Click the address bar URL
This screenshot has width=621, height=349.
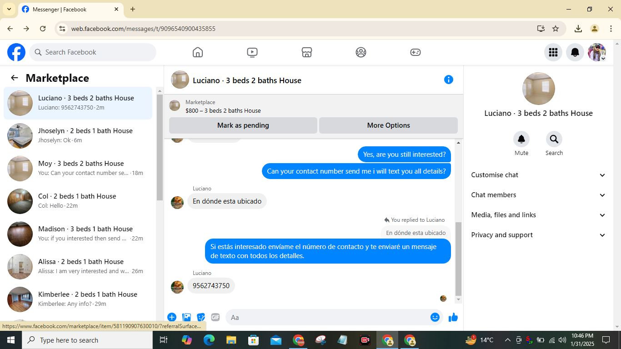pyautogui.click(x=143, y=29)
